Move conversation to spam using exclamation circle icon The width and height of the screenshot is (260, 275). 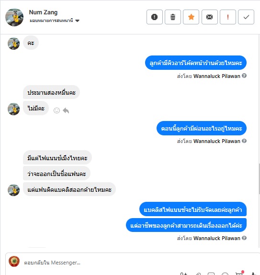tap(155, 17)
